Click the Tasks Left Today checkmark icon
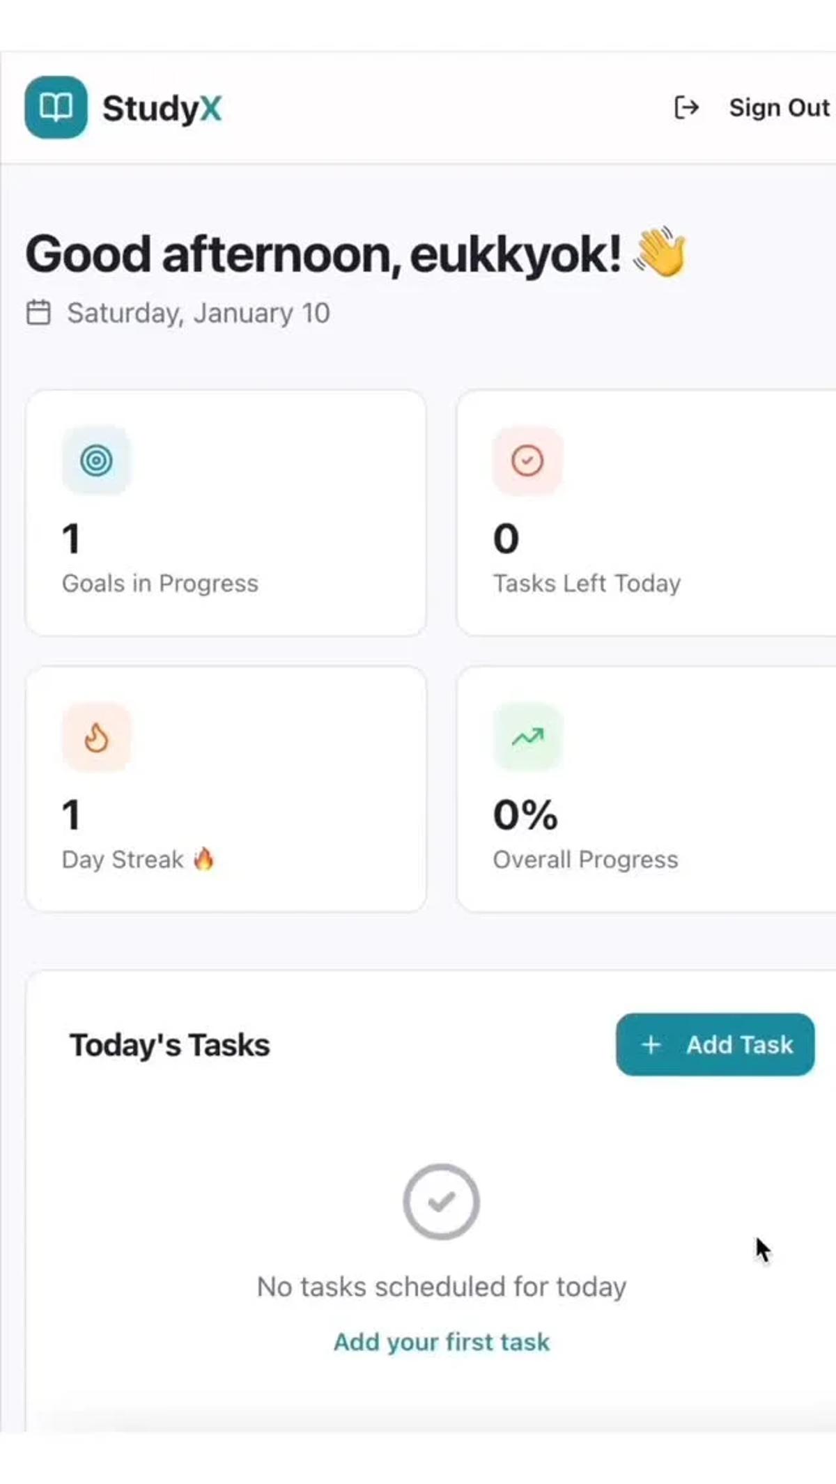This screenshot has height=1484, width=836. [527, 460]
